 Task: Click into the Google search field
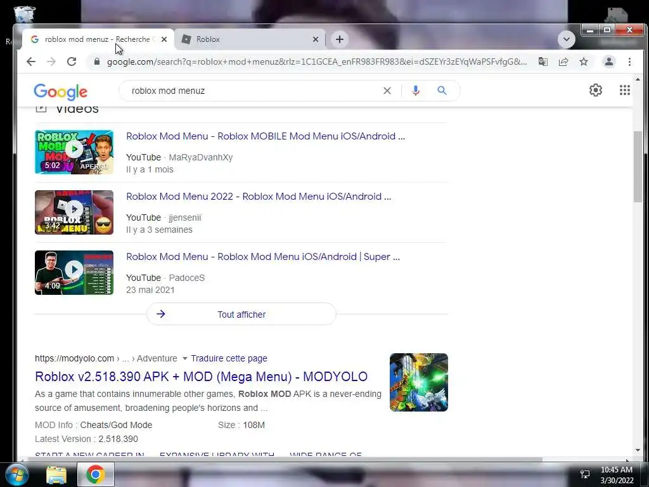coord(252,91)
